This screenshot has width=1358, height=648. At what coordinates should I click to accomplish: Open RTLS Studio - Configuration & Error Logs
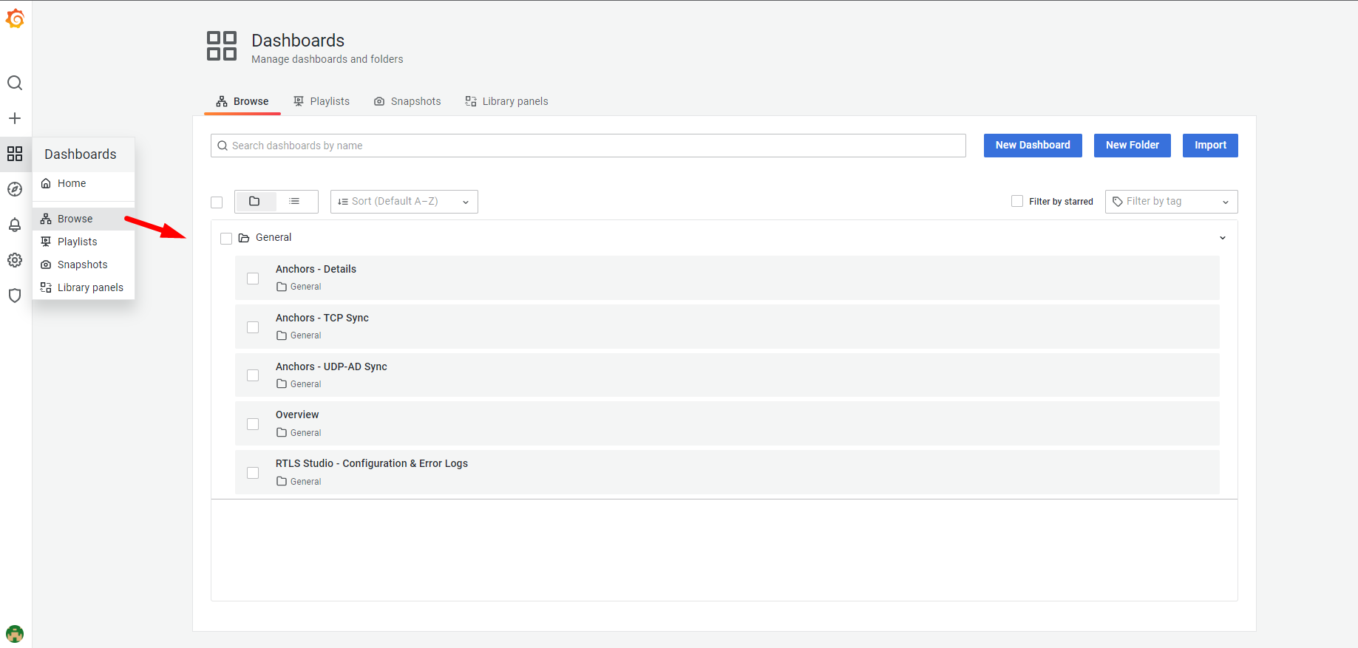pyautogui.click(x=372, y=463)
